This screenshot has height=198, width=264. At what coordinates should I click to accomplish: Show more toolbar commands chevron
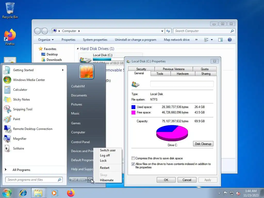click(x=196, y=40)
